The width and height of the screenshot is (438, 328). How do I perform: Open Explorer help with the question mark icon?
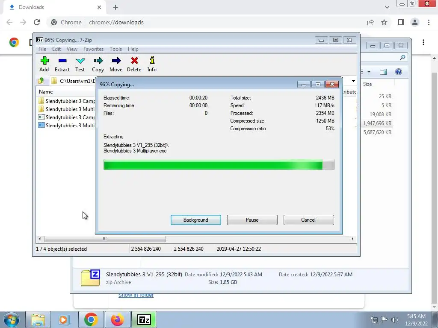point(399,72)
